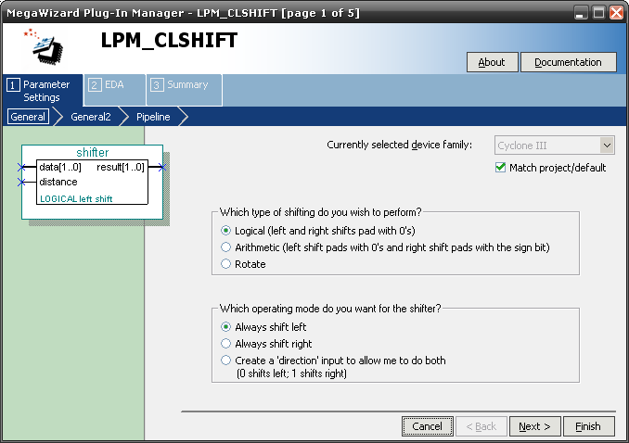Toggle Match project/default checkbox

500,167
